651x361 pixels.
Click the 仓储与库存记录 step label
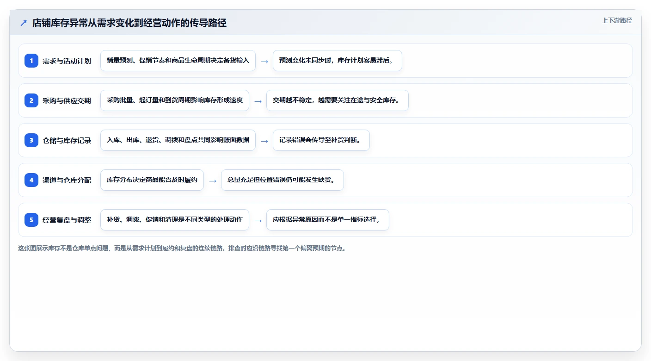click(67, 140)
